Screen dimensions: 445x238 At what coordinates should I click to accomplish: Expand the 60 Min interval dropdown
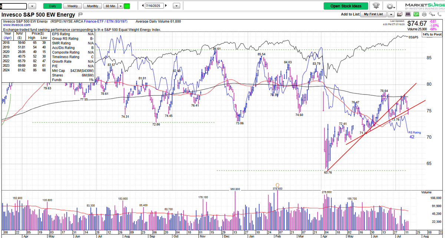(x=120, y=6)
